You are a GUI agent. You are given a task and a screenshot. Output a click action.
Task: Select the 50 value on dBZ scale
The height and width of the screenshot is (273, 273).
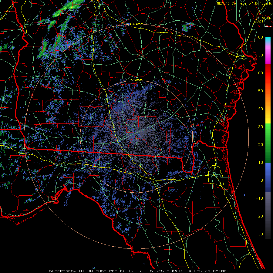(x=261, y=91)
